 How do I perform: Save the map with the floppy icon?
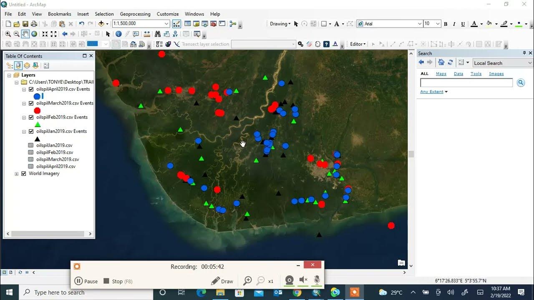[x=25, y=24]
